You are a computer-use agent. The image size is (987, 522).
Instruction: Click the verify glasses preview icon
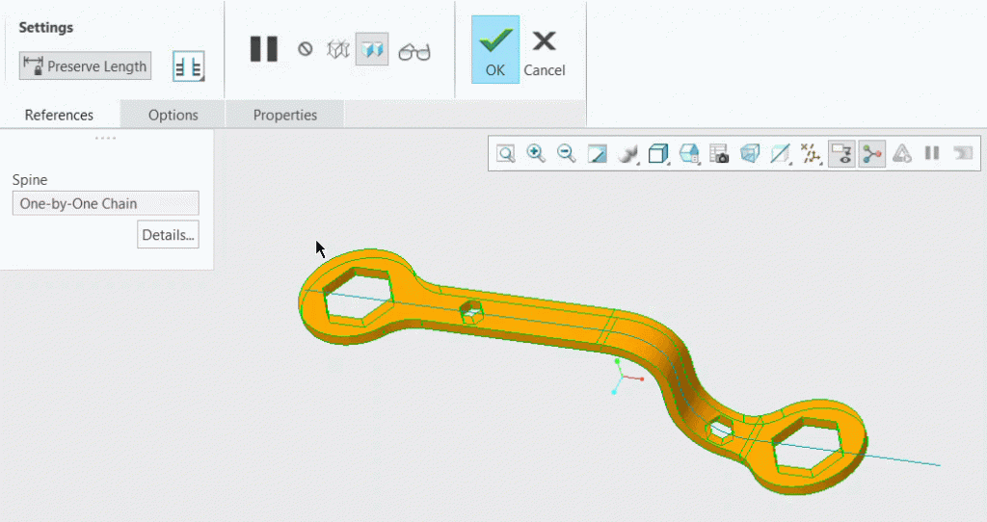(414, 51)
